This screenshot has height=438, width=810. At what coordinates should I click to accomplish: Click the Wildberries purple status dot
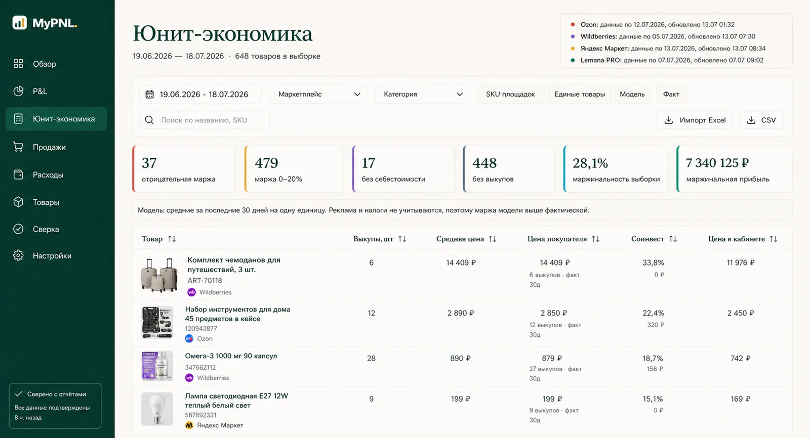pos(573,36)
